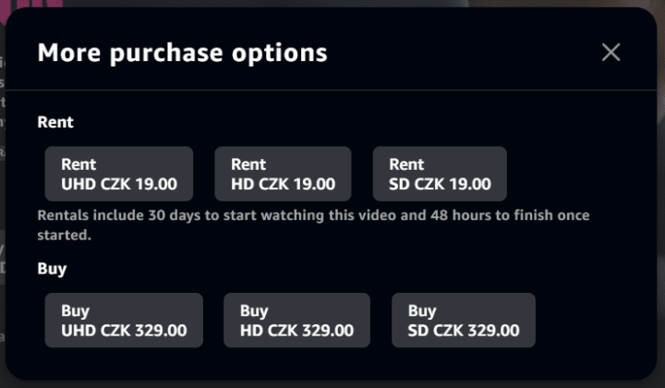665x388 pixels.
Task: Click the Buy HD CZK 329.00 button
Action: [296, 321]
